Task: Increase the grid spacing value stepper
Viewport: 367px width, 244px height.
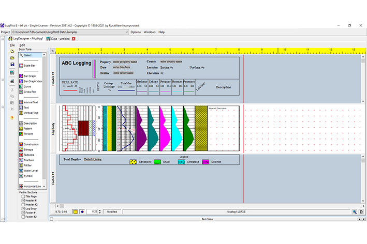Action: click(100, 210)
